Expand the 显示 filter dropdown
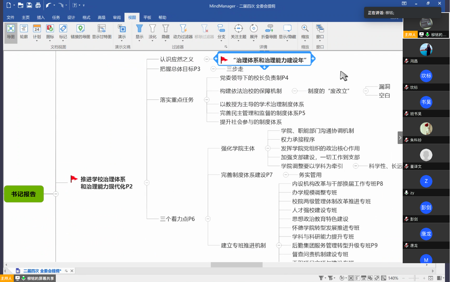 139,40
